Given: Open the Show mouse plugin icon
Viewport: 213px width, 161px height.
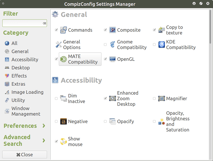Looking at the screenshot, I should point(63,141).
